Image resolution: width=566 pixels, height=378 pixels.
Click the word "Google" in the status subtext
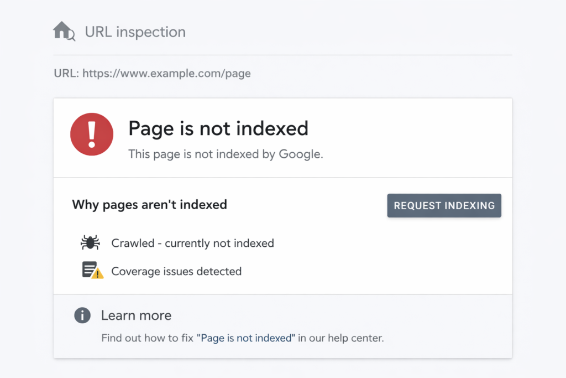click(300, 154)
